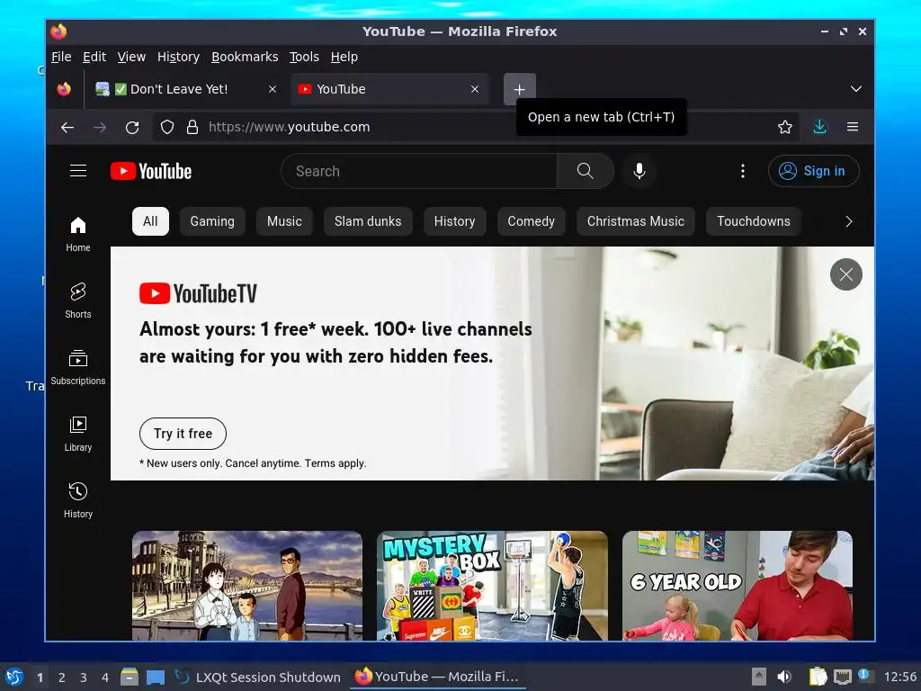Open the History menu in menubar
This screenshot has height=691, width=921.
point(178,57)
